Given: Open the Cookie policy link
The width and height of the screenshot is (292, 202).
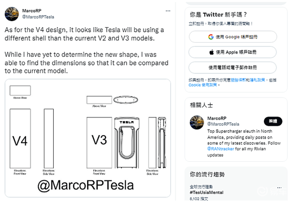Looking at the screenshot, I should coord(203,85).
